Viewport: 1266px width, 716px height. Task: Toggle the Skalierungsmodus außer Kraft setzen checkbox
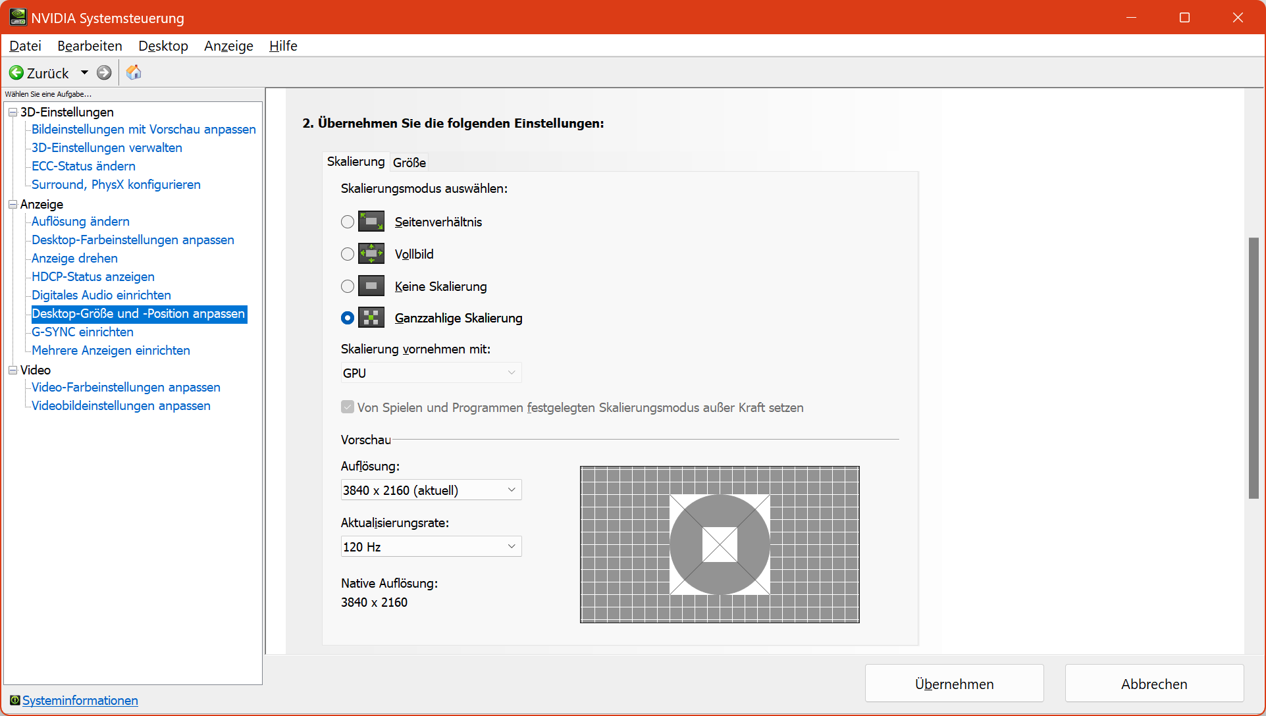348,407
